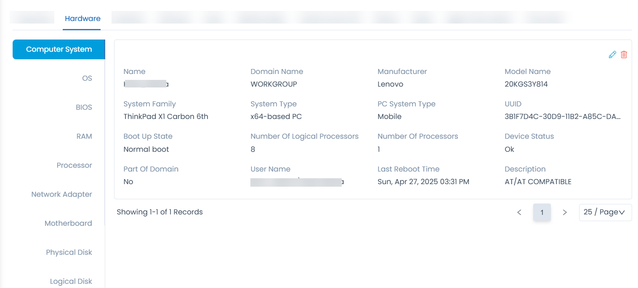Image resolution: width=638 pixels, height=288 pixels.
Task: Click the red trash delete icon
Action: 624,55
